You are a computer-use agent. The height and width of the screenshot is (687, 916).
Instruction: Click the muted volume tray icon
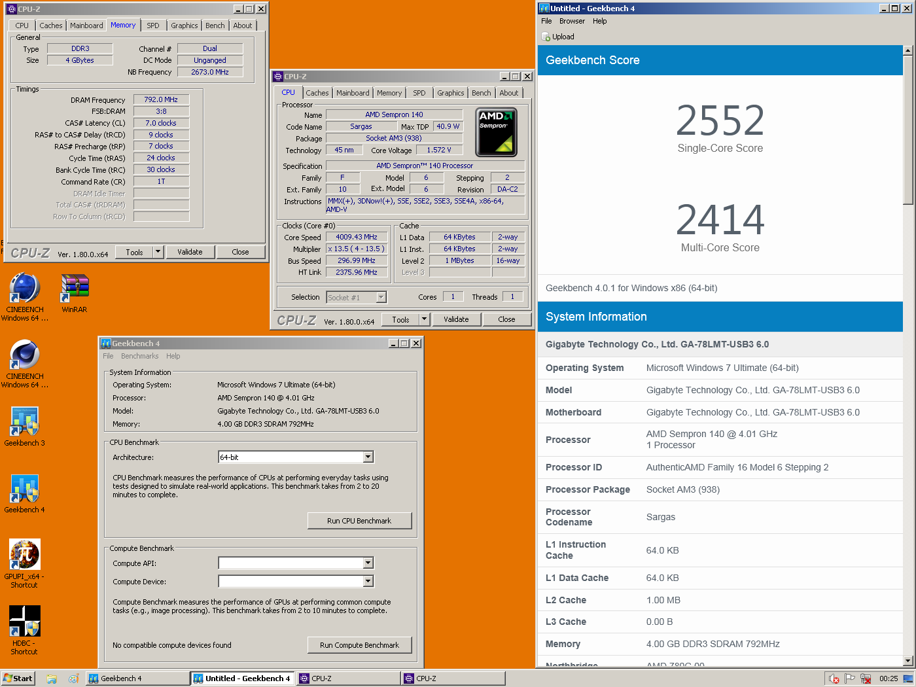click(x=834, y=679)
